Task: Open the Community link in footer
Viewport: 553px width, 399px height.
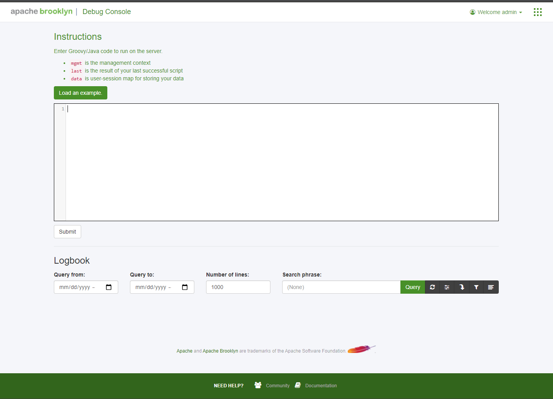Action: pos(278,386)
